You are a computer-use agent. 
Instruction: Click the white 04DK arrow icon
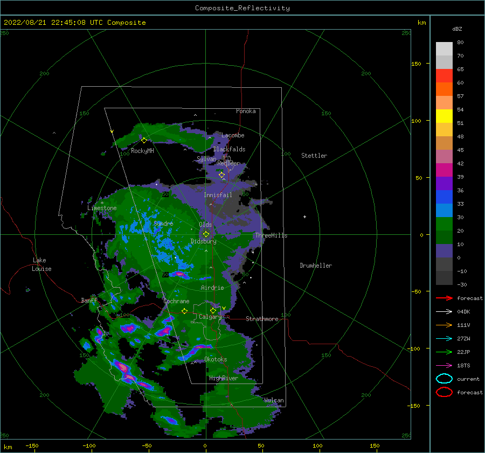(444, 311)
